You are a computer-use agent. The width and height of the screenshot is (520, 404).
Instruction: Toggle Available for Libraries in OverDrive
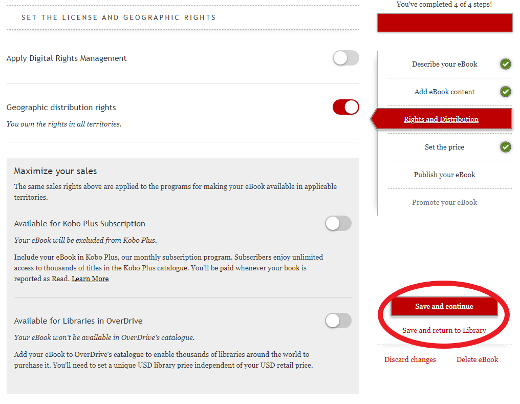pos(338,321)
